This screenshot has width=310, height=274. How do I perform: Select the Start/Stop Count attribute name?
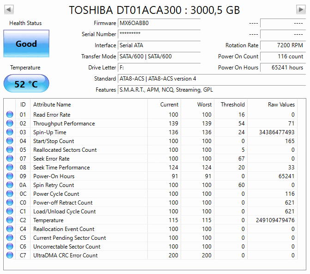point(54,141)
